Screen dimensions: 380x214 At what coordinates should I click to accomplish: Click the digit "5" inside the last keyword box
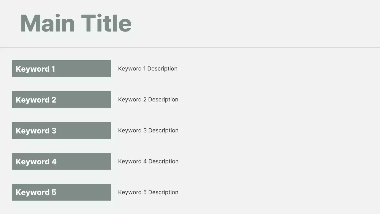[54, 192]
